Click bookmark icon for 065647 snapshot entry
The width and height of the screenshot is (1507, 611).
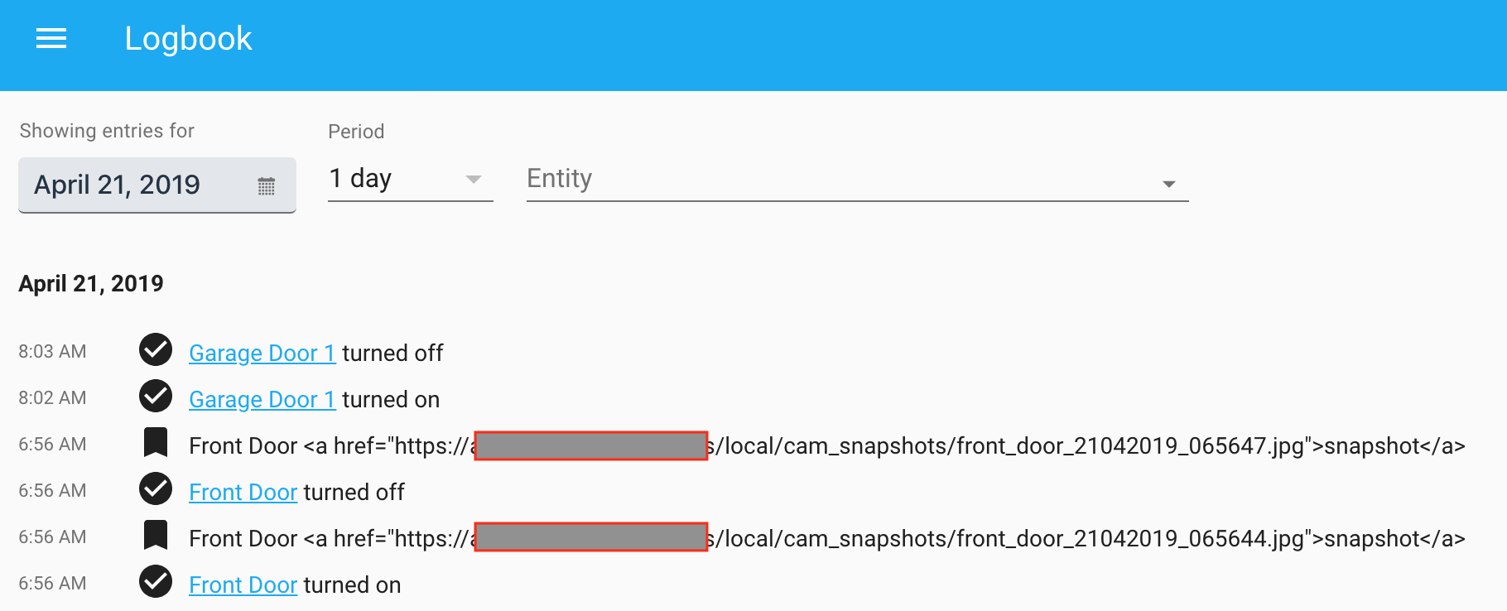(x=156, y=443)
